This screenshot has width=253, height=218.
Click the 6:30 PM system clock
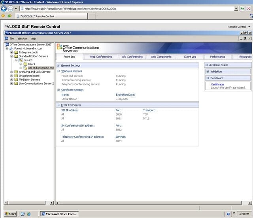pyautogui.click(x=244, y=214)
